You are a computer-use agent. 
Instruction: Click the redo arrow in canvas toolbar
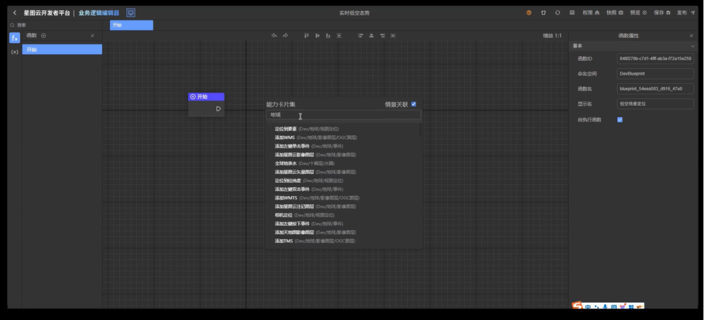(285, 35)
